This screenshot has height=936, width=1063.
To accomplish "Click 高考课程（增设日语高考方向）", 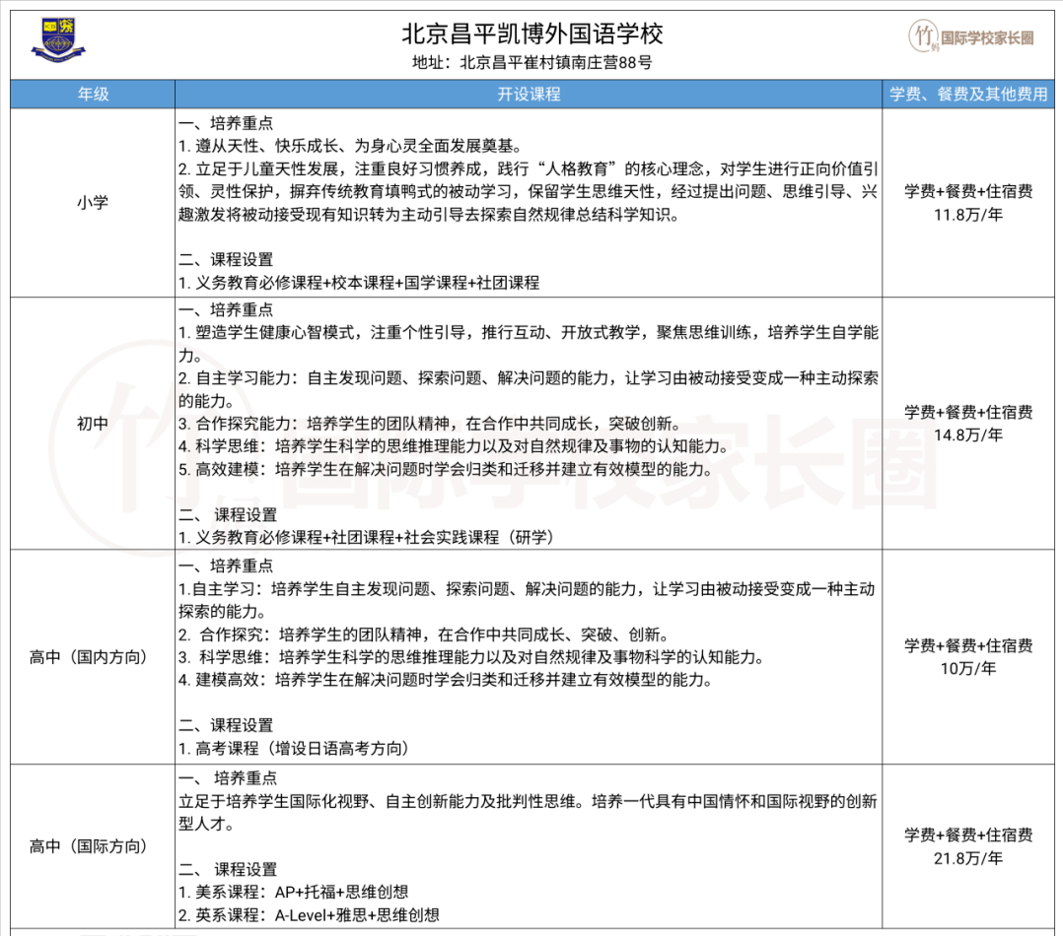I will tap(294, 749).
